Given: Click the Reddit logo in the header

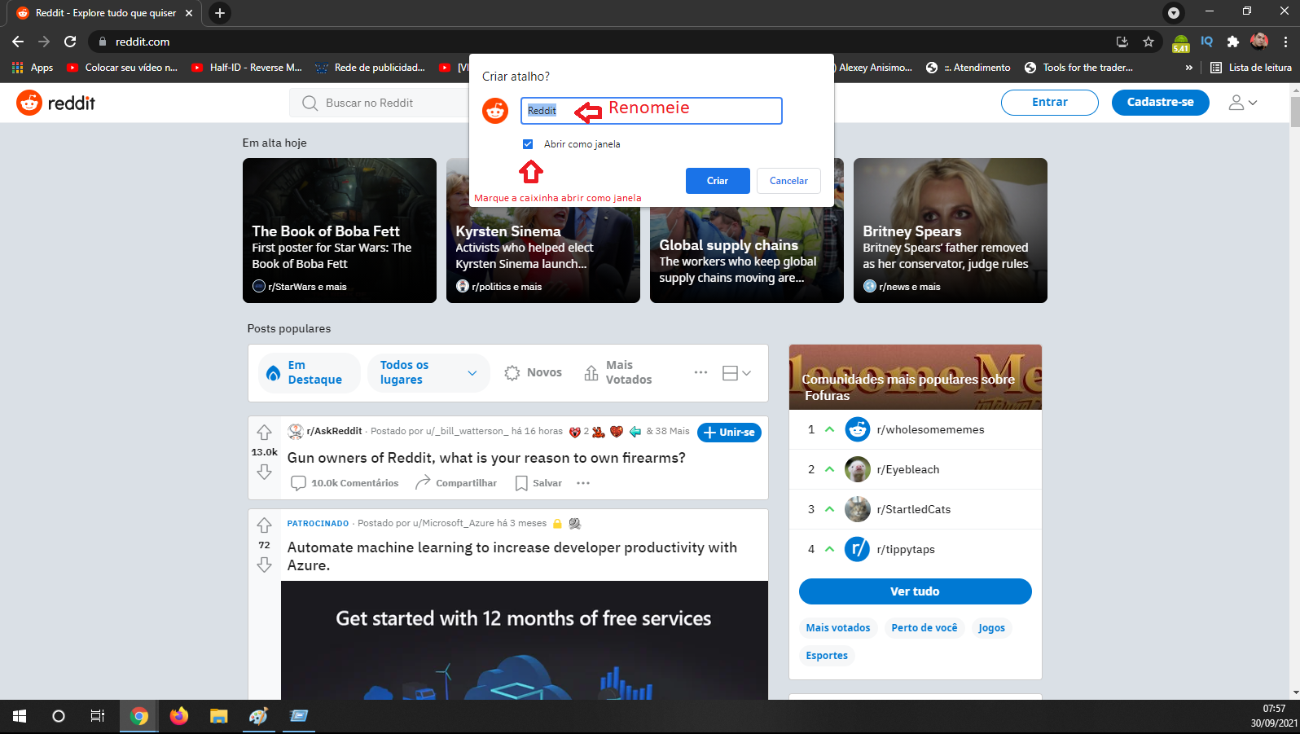Looking at the screenshot, I should coord(55,103).
